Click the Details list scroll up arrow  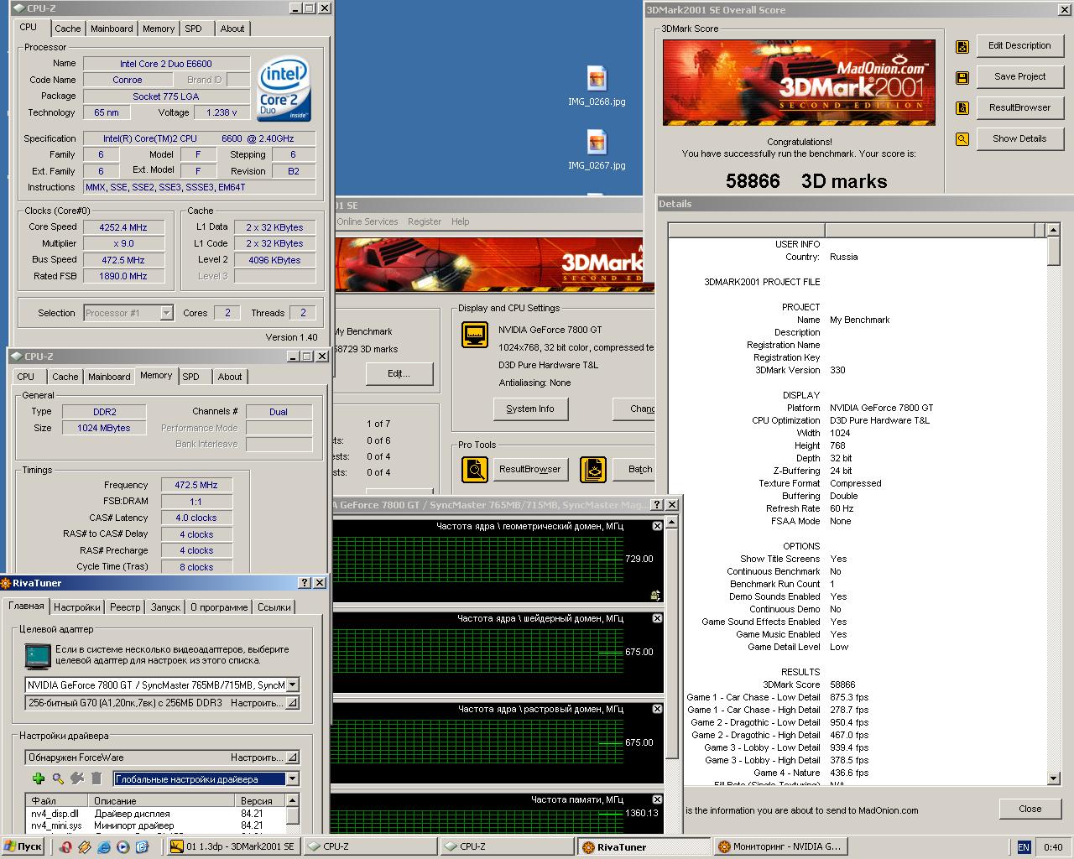coord(1054,229)
